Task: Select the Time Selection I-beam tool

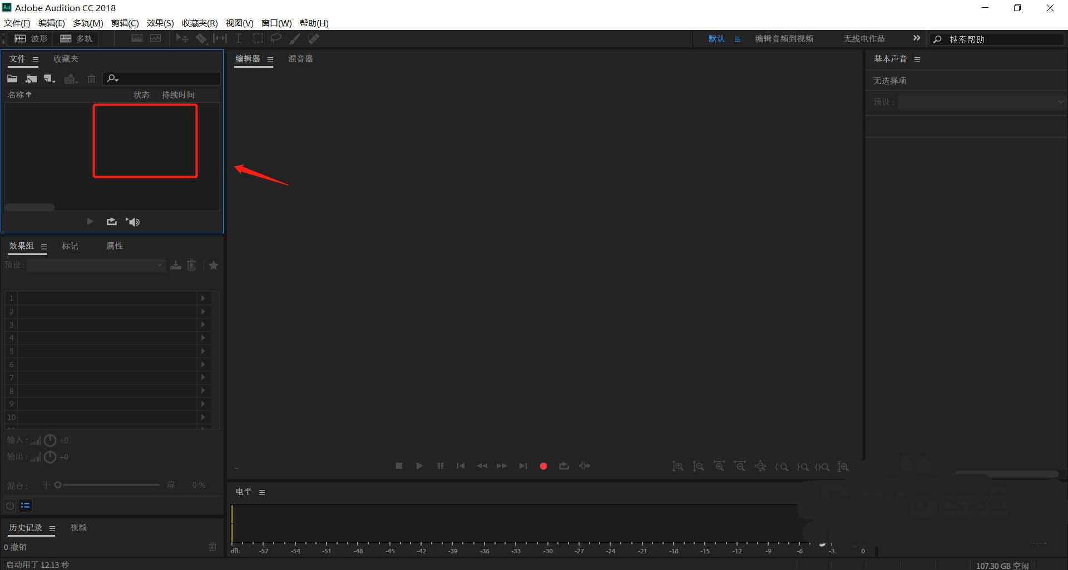Action: (x=239, y=38)
